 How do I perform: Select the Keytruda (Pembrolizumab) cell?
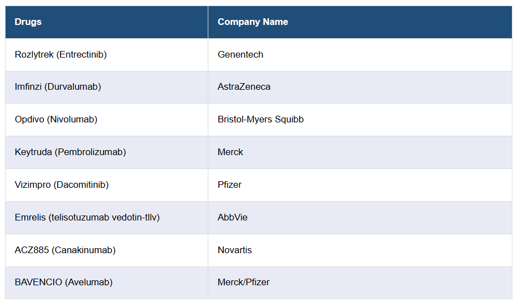click(x=70, y=152)
